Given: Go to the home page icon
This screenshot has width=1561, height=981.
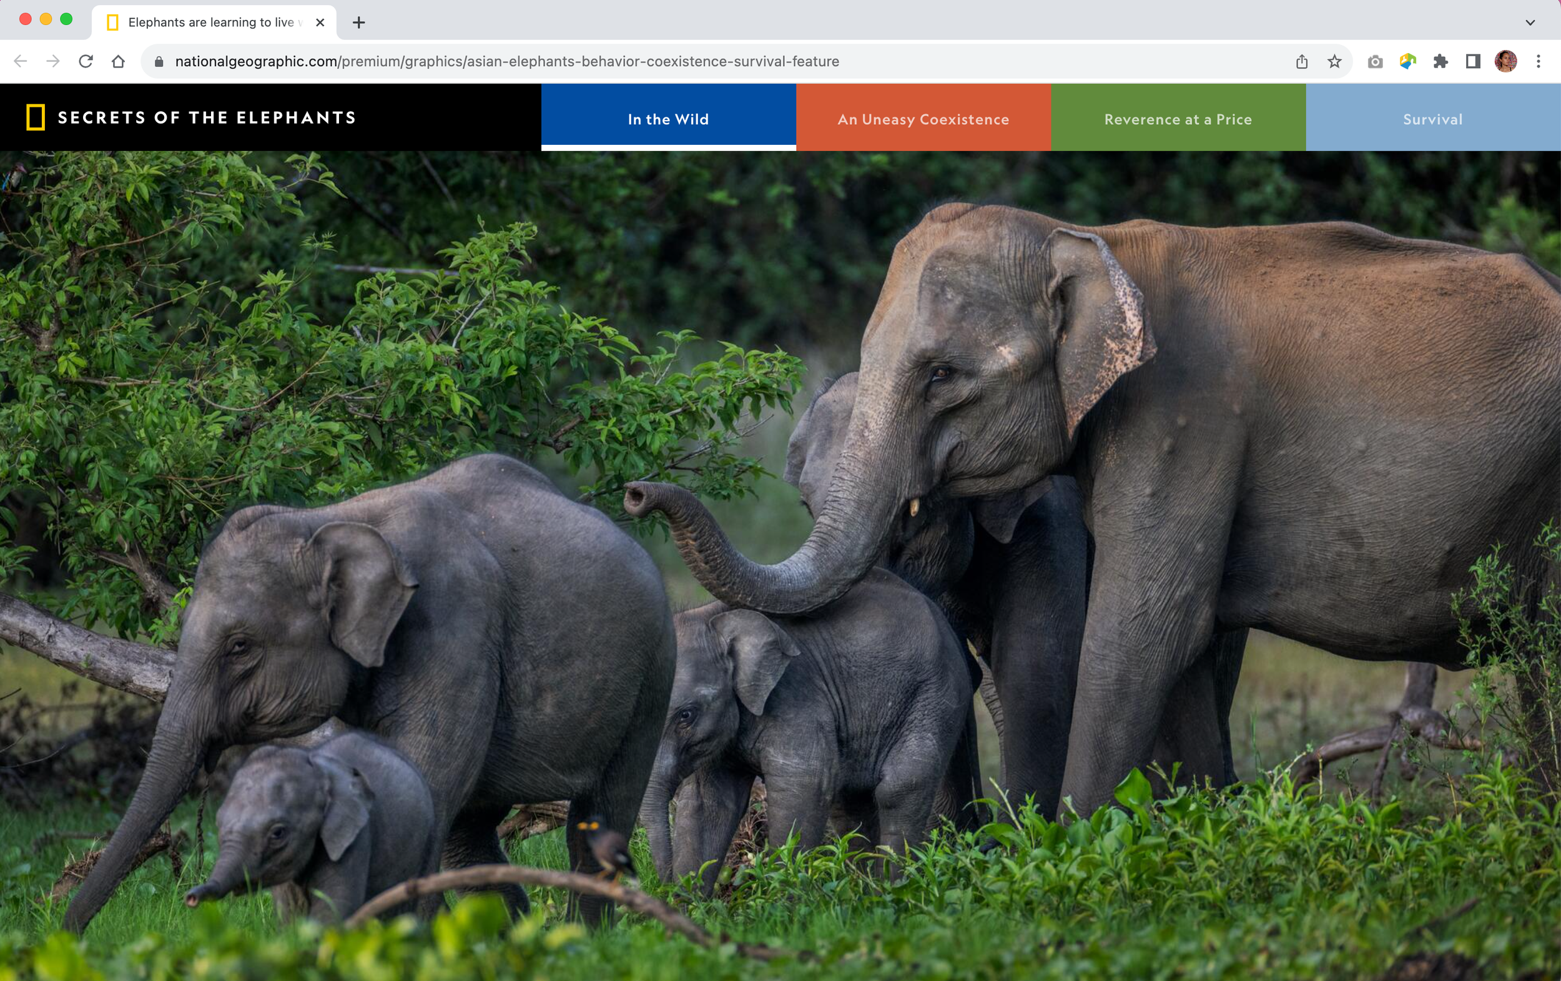Looking at the screenshot, I should point(118,62).
